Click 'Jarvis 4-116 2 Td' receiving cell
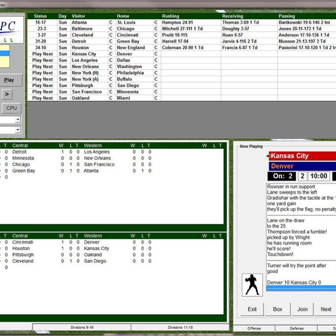The height and width of the screenshot is (336, 336). 249,41
